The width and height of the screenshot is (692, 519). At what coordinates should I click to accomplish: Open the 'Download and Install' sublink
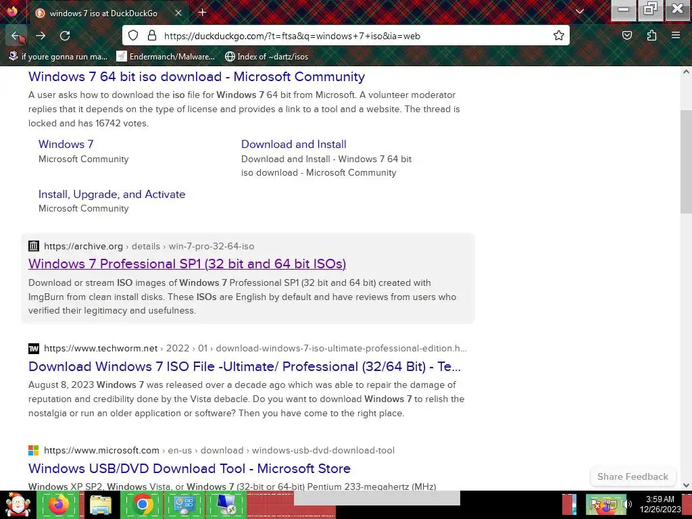[293, 145]
